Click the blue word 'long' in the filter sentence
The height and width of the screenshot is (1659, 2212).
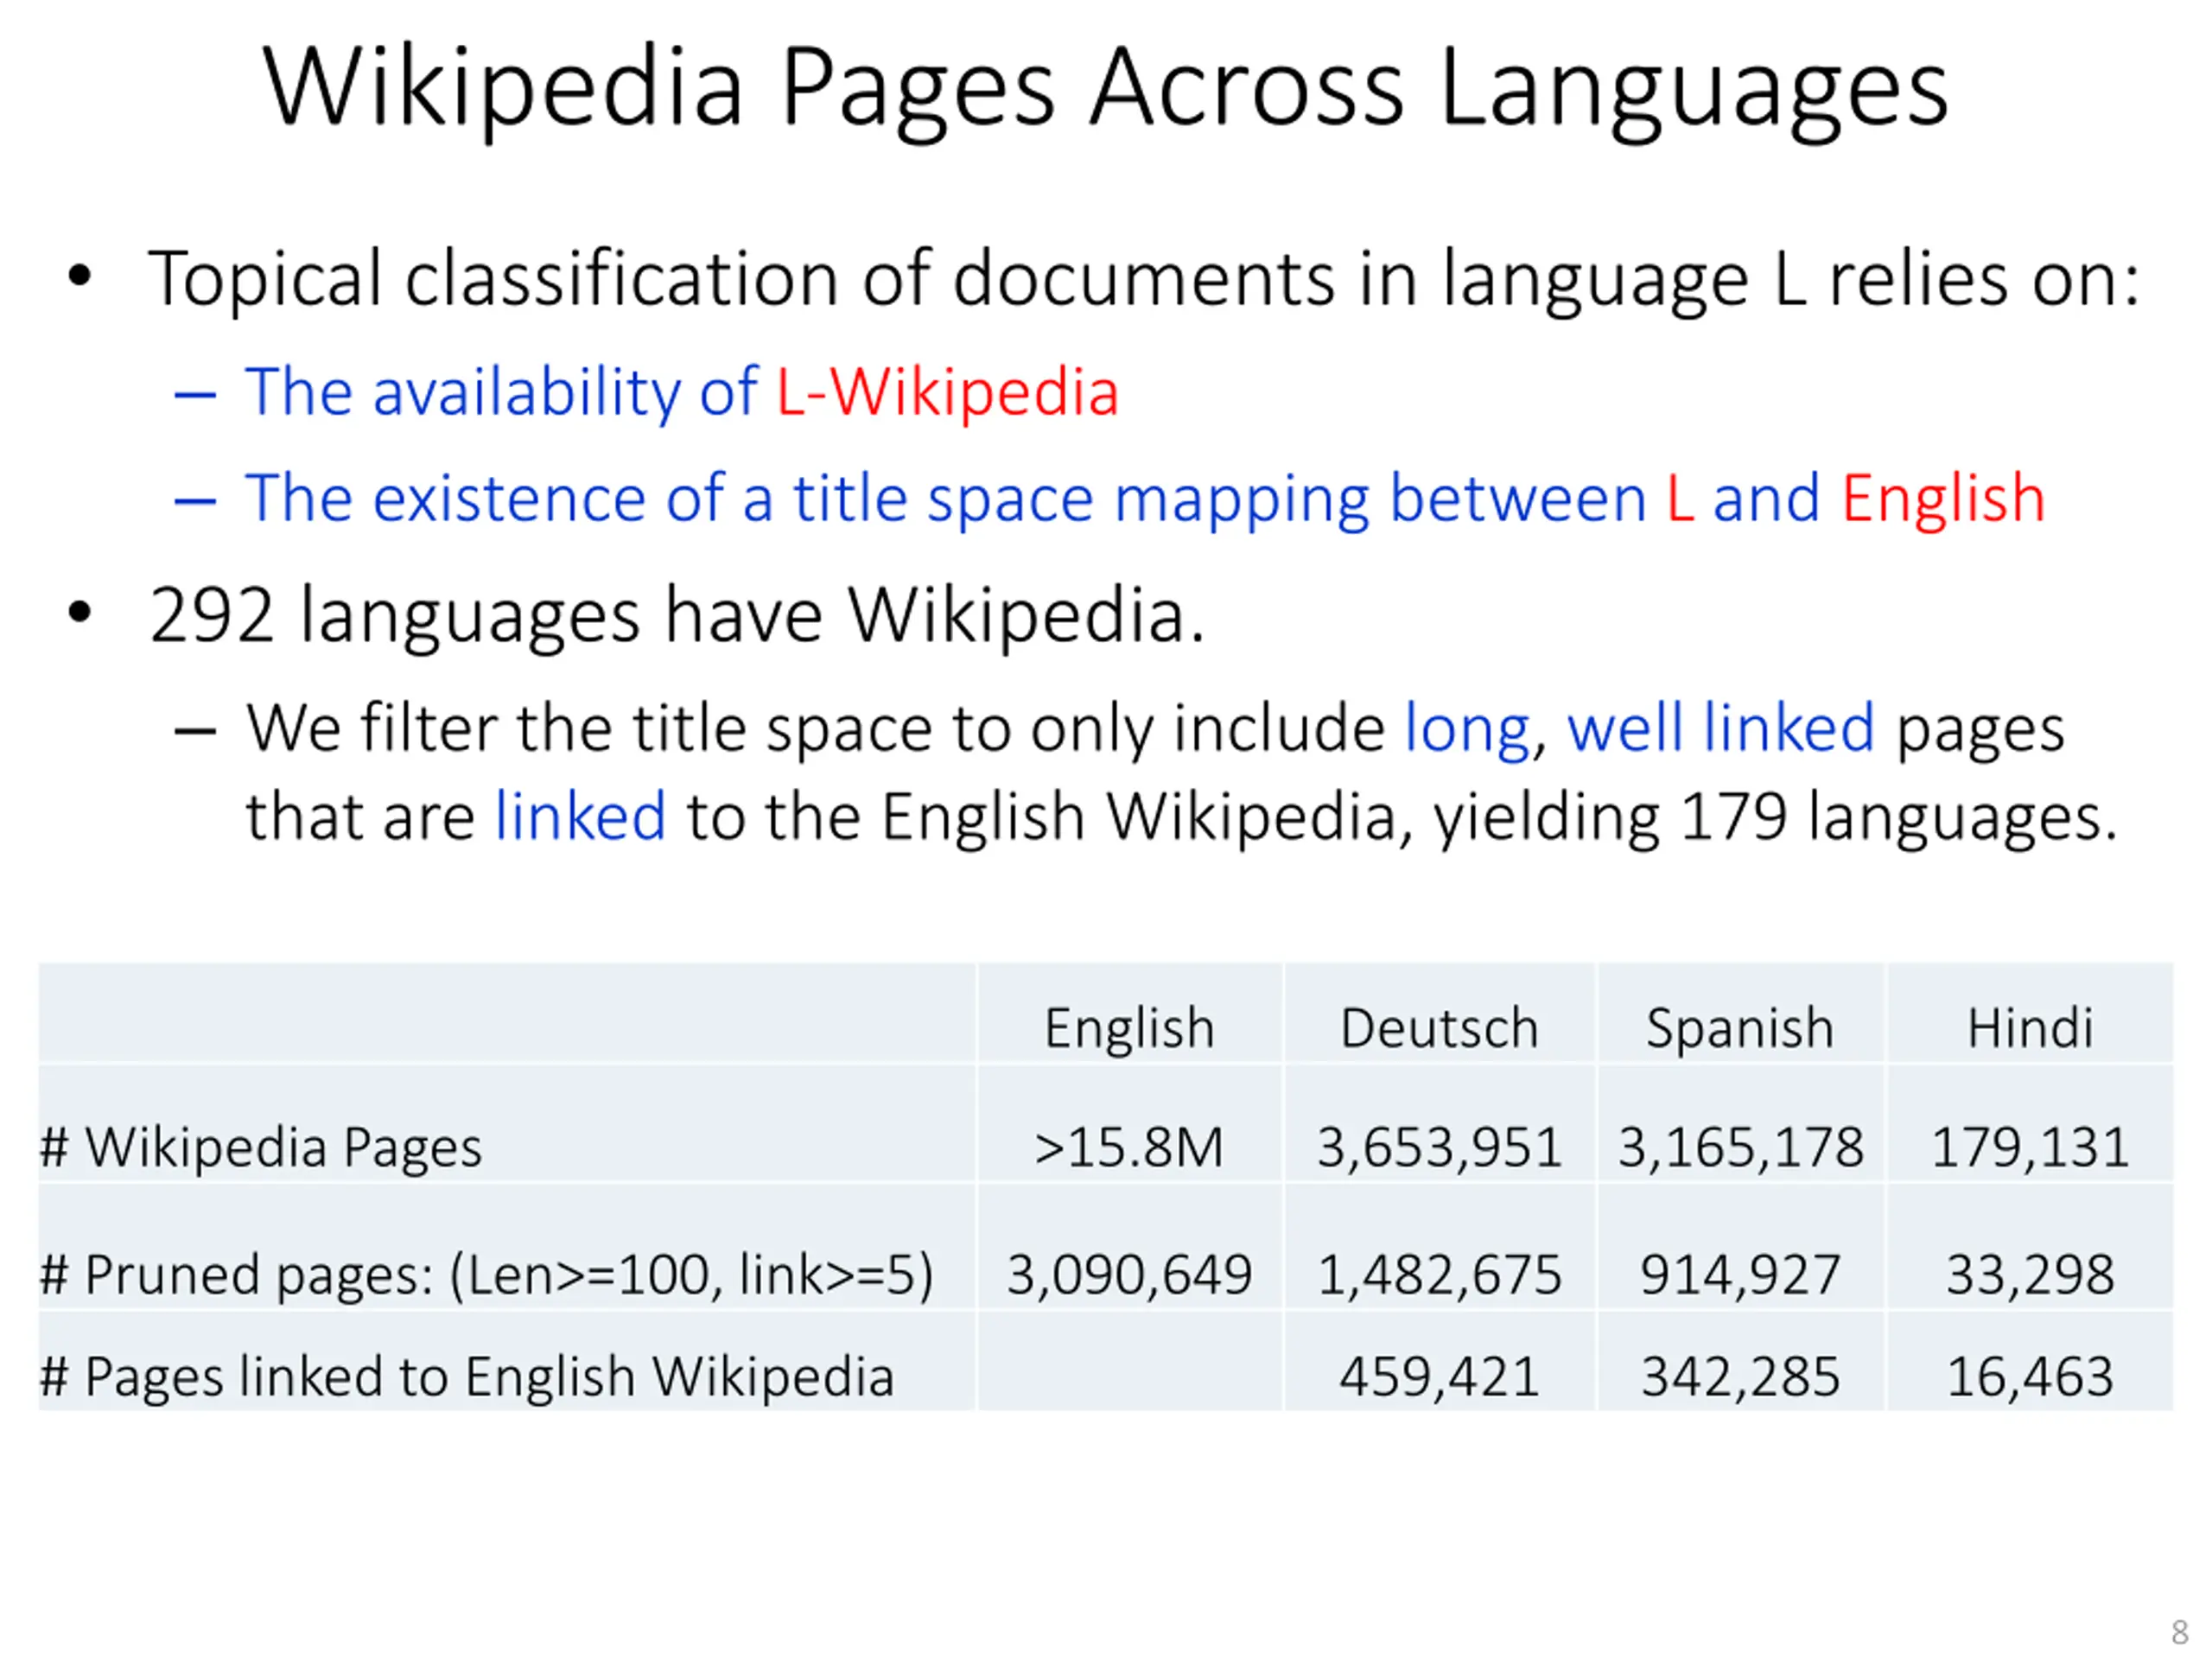pos(1467,730)
